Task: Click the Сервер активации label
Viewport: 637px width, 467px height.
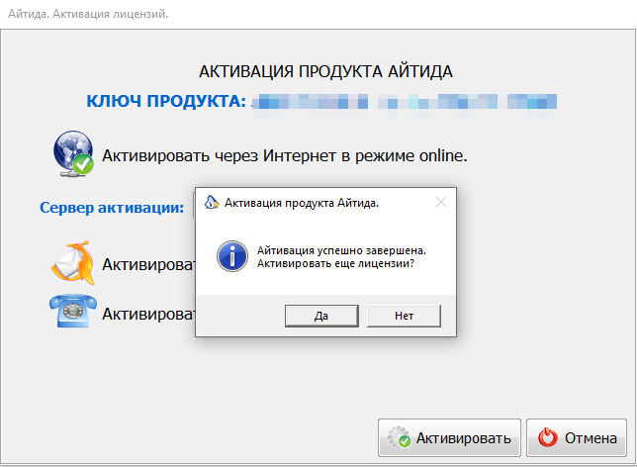Action: click(x=112, y=208)
